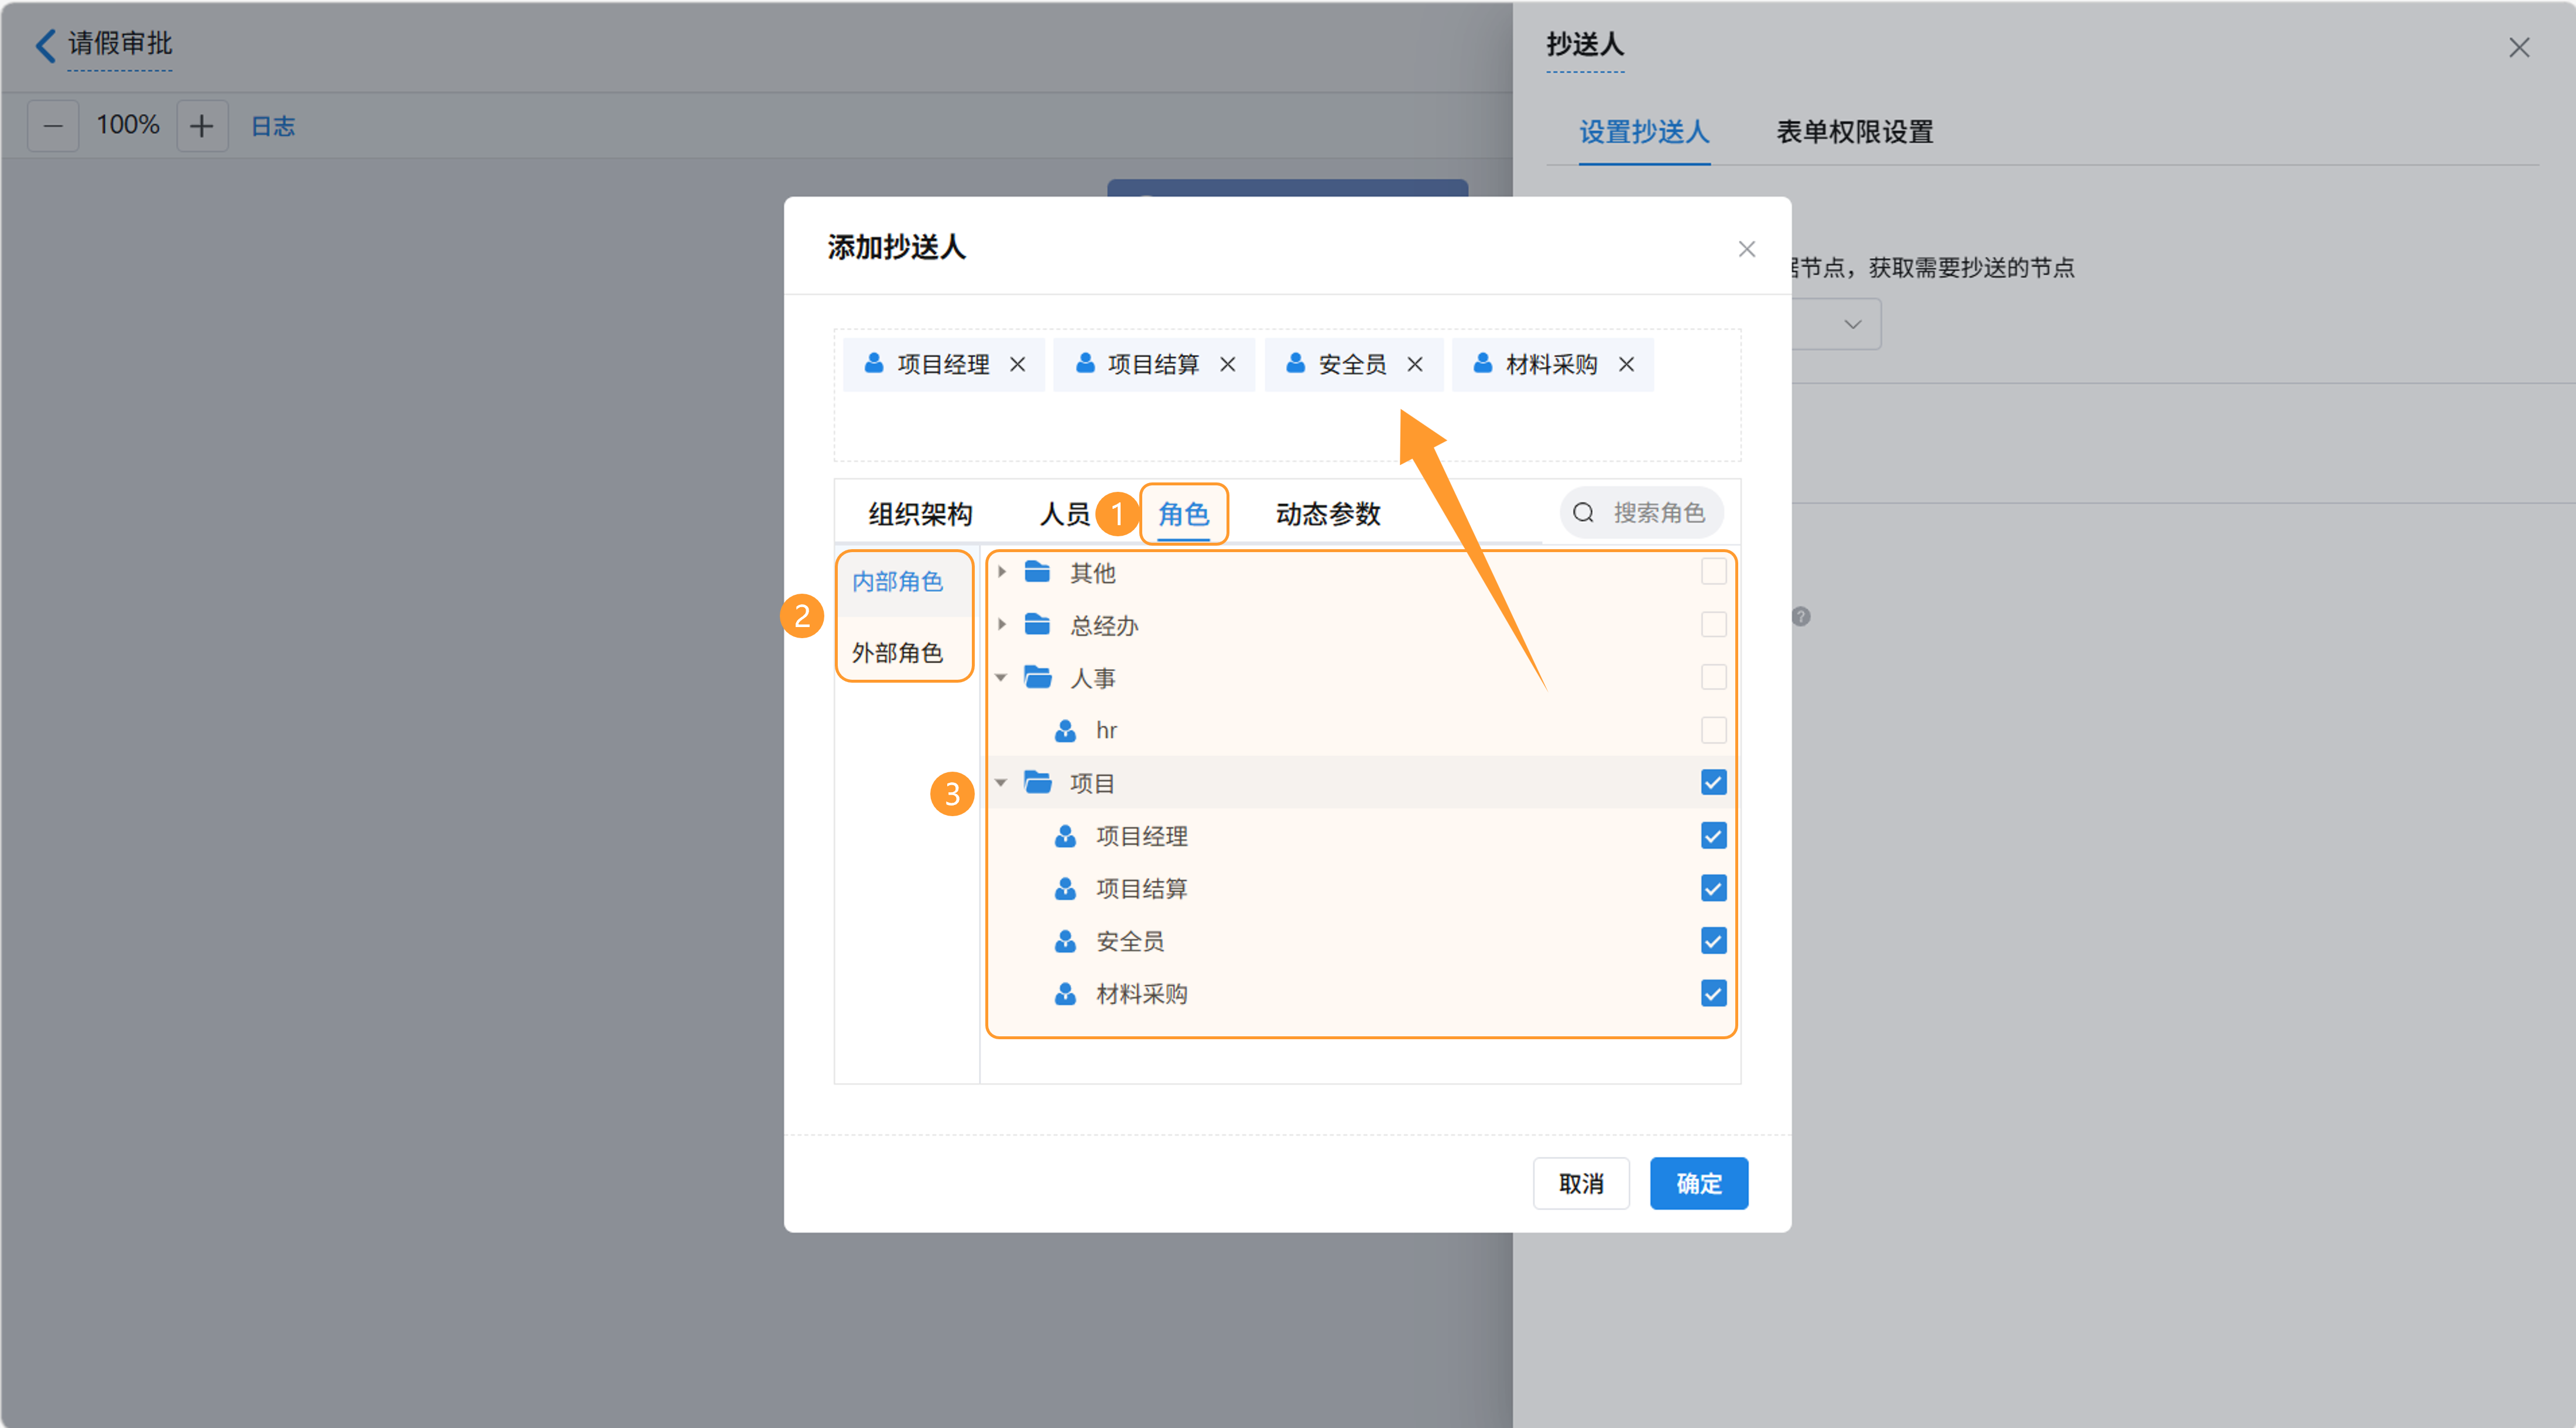Expand the 其他 folder

1001,572
